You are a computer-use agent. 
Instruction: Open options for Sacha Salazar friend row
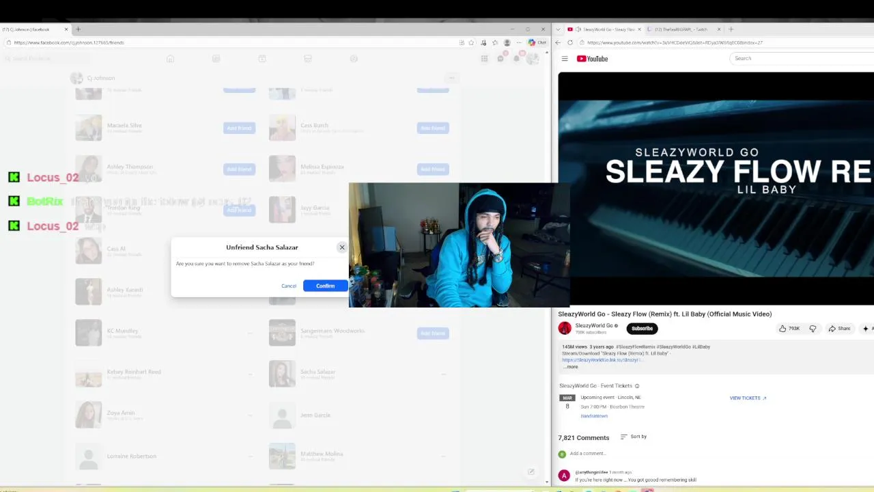click(x=443, y=374)
